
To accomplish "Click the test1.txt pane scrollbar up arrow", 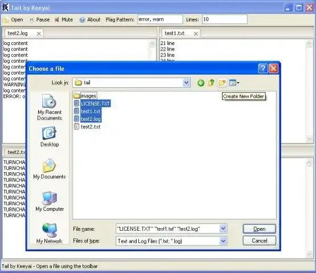I will (x=309, y=43).
